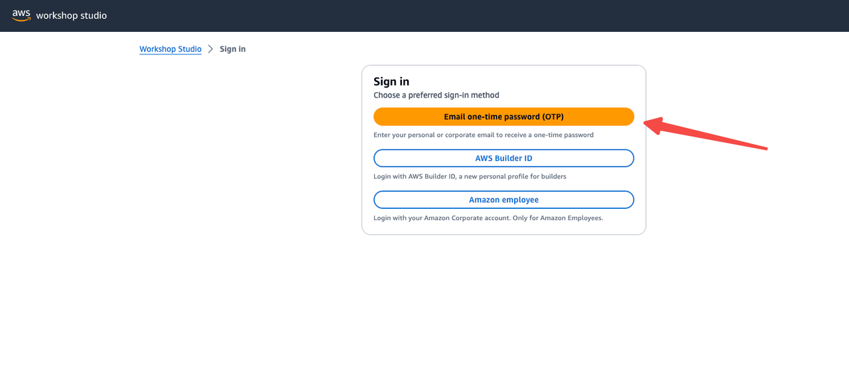Open the Workshop Studio breadcrumb link
The height and width of the screenshot is (388, 849).
point(170,49)
